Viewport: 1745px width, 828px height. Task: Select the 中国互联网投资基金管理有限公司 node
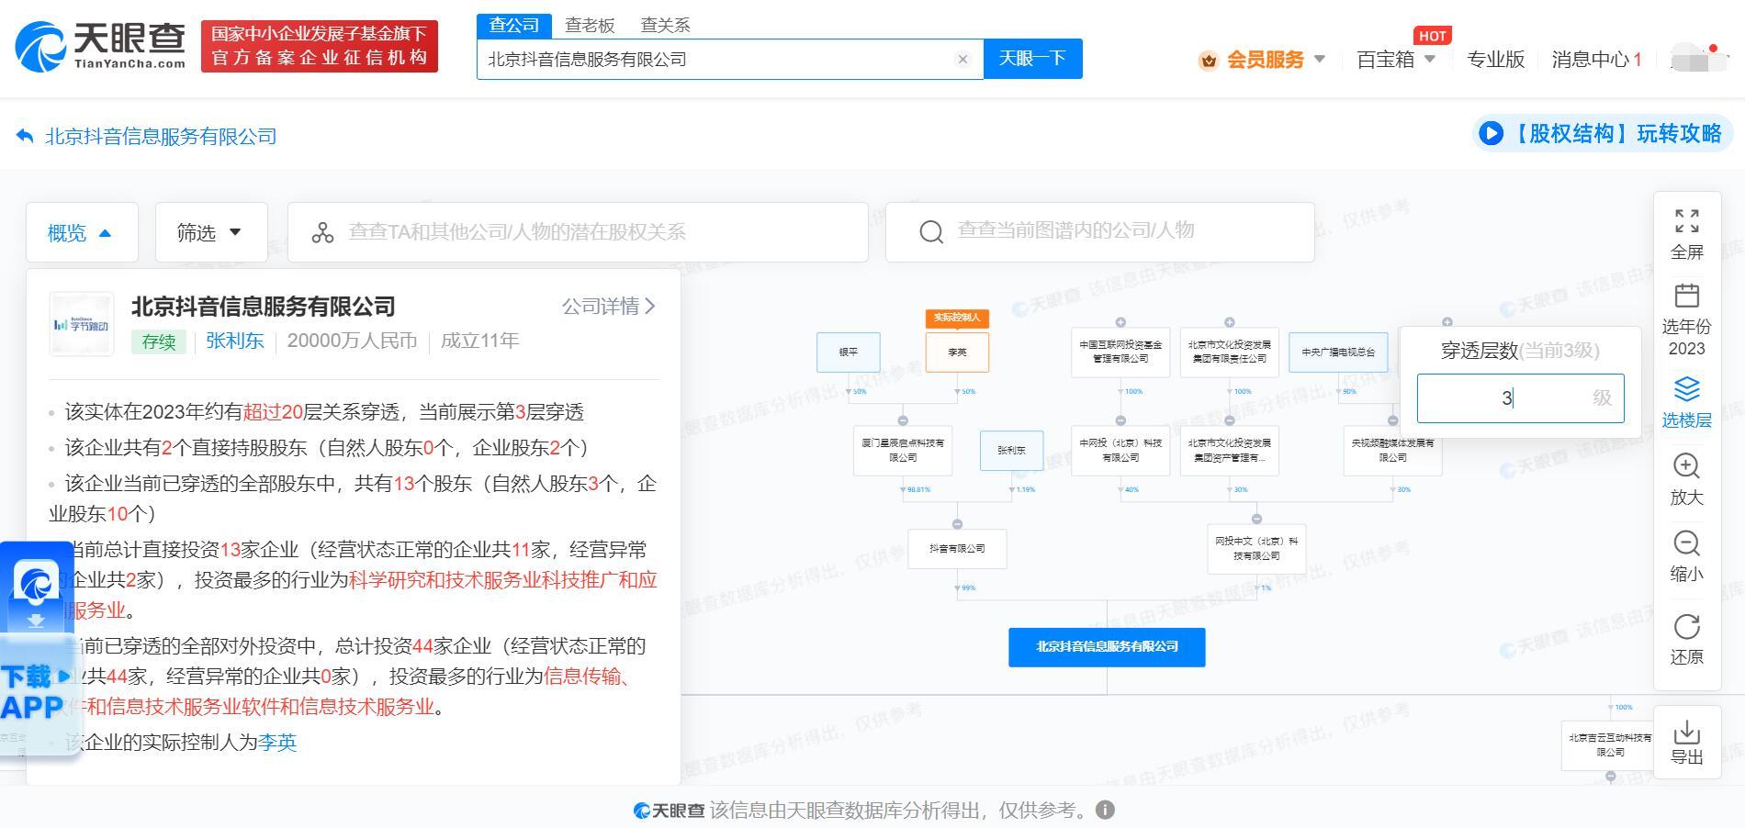[1120, 352]
